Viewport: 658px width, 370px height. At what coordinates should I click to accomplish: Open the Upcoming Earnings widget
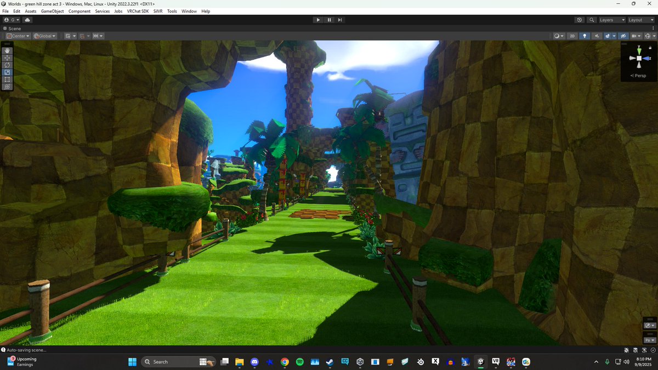[x=22, y=361]
